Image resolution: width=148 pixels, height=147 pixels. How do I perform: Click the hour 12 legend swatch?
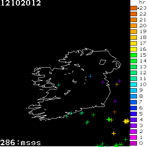point(133,73)
